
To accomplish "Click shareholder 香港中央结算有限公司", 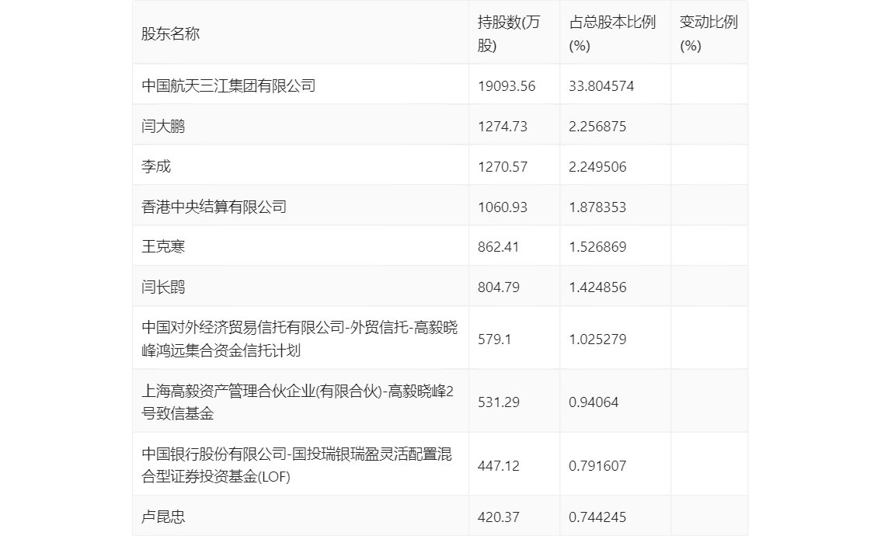I will coord(214,207).
